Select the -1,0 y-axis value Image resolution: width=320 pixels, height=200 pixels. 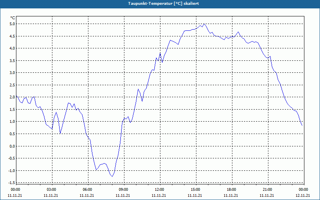click(x=12, y=170)
